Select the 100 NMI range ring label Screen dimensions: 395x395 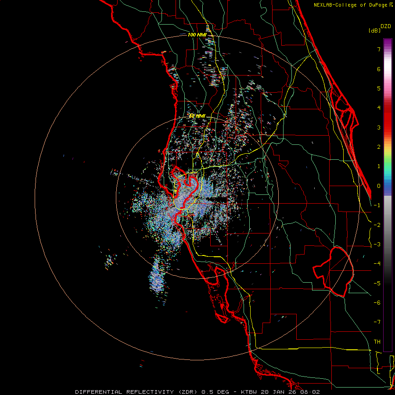[x=197, y=35]
